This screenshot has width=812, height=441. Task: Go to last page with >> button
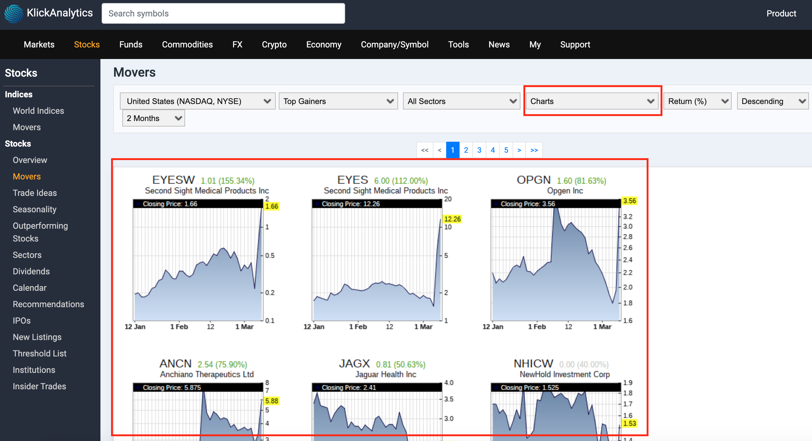click(534, 150)
